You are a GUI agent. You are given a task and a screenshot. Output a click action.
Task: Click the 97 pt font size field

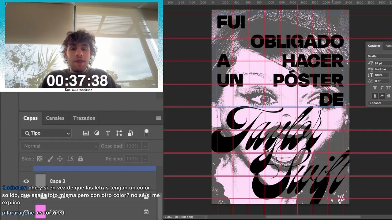click(383, 63)
